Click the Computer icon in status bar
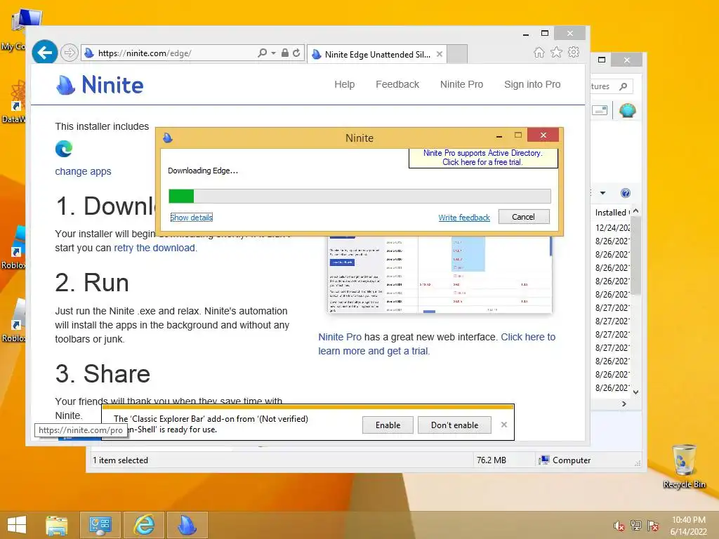This screenshot has height=539, width=719. tap(544, 460)
